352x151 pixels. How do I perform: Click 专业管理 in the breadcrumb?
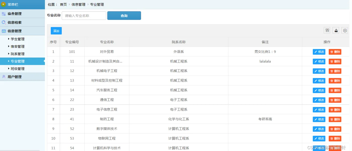[x=97, y=5]
